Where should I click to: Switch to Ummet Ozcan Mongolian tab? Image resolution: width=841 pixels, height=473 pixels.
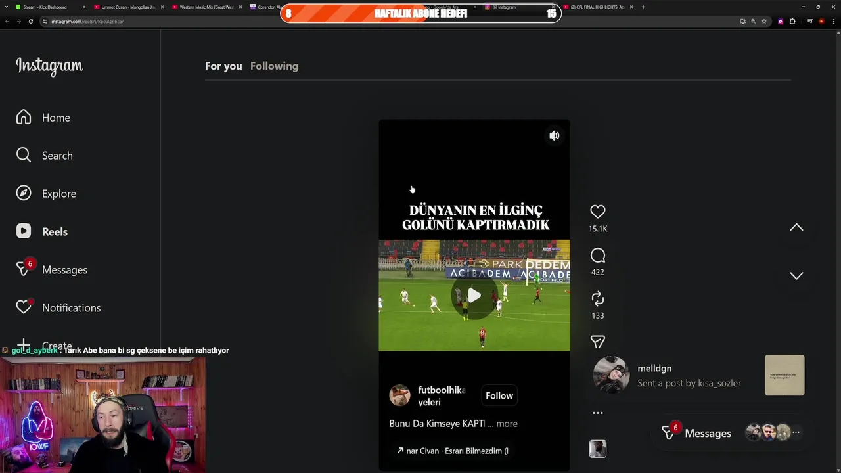point(127,7)
